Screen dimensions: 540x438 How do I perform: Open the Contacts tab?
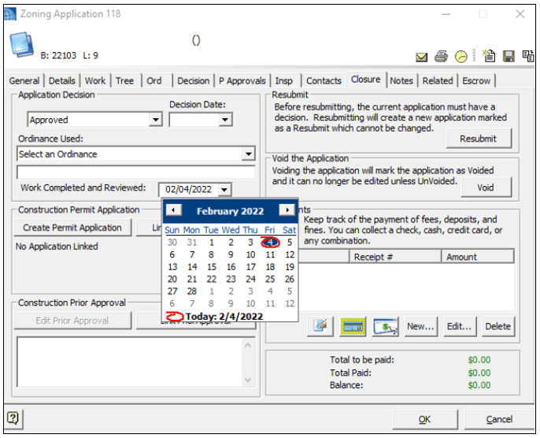pyautogui.click(x=324, y=81)
